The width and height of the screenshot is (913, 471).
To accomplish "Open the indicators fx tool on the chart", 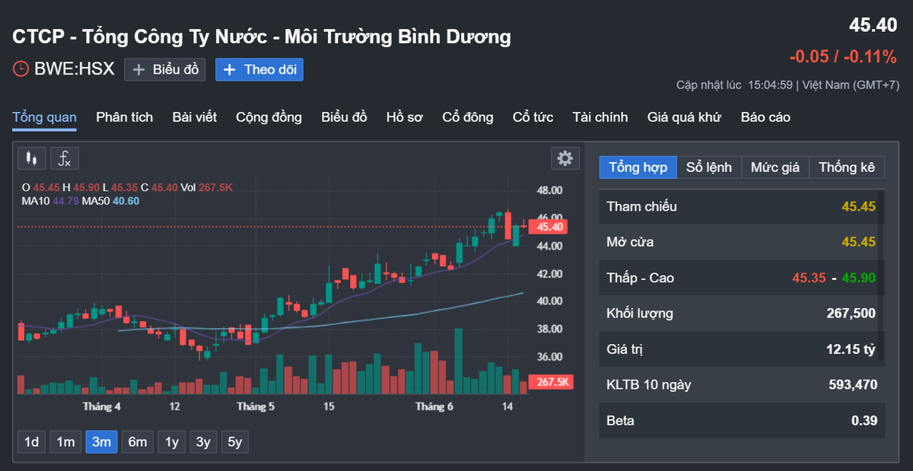I will click(64, 158).
